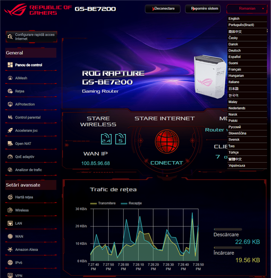The width and height of the screenshot is (271, 278).
Task: Click the Accelerare joc rocket icon
Action: (10, 130)
